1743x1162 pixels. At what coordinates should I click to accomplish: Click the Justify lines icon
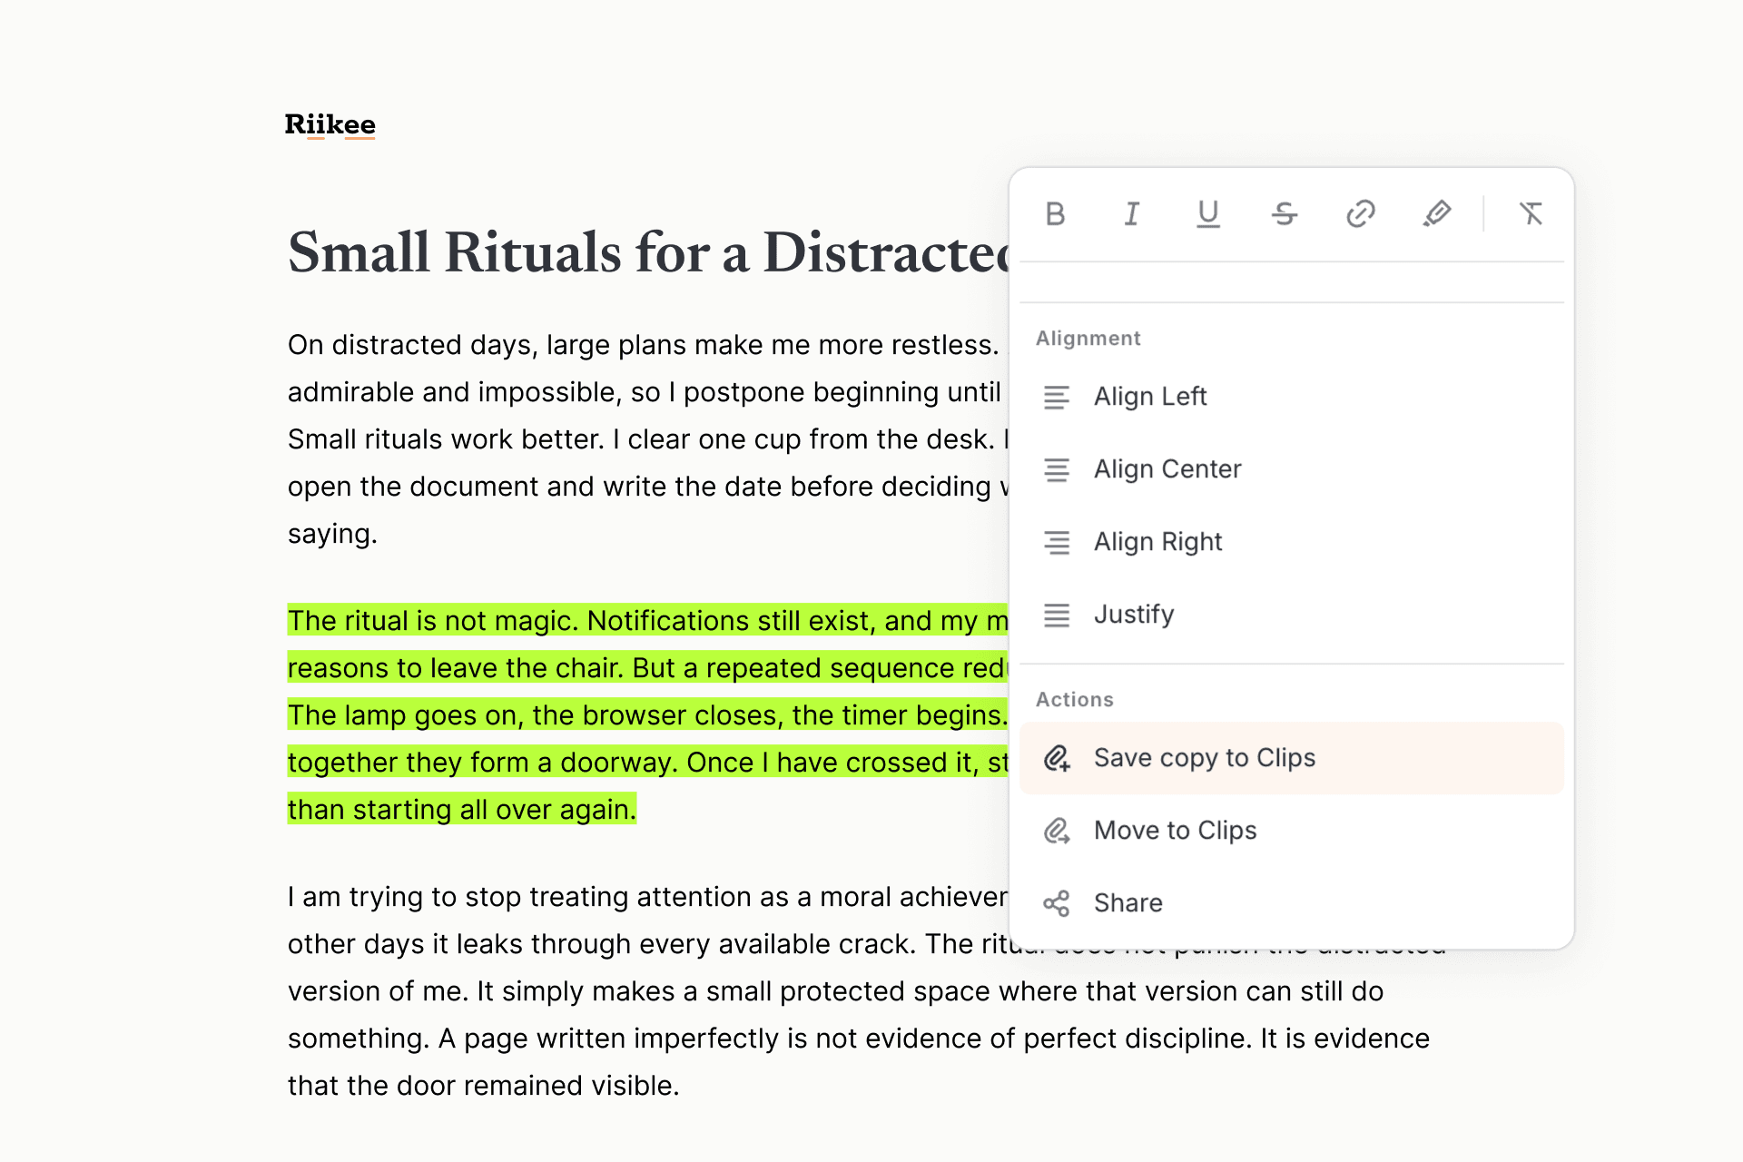click(x=1056, y=615)
